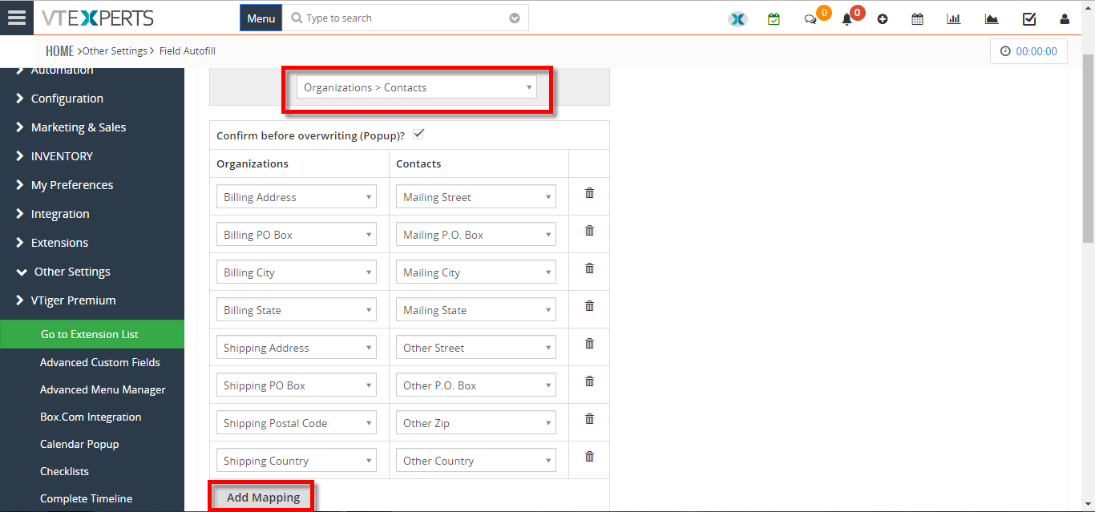Viewport: 1095px width, 512px height.
Task: Expand the Integration sidebar section
Action: [x=92, y=214]
